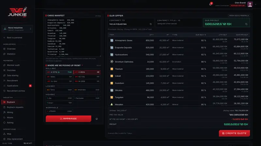The image size is (261, 146).
Task: Click the Hydrocarbons item icon
Action: (112, 55)
